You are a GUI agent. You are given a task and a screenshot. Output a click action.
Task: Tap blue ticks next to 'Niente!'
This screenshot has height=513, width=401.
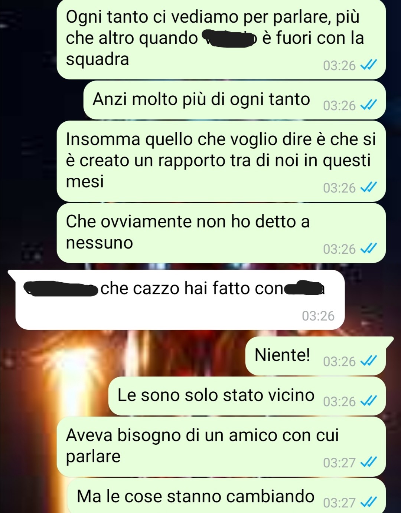pos(369,361)
